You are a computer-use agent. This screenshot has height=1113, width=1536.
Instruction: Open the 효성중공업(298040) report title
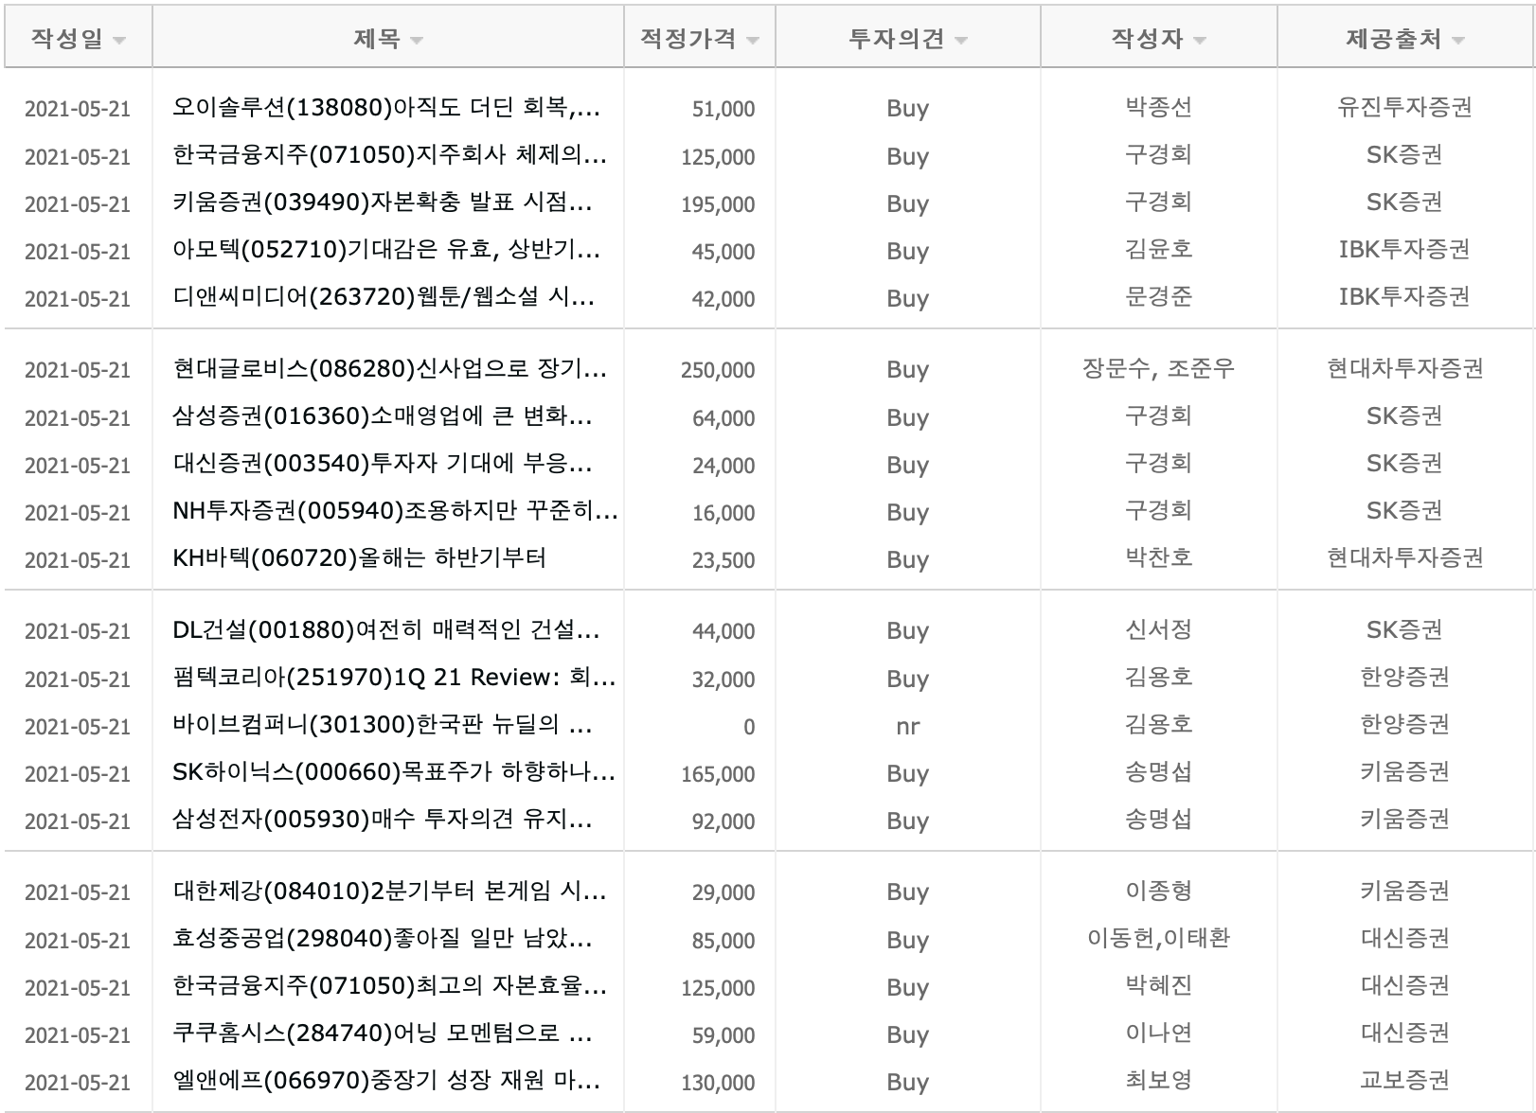[x=383, y=939]
